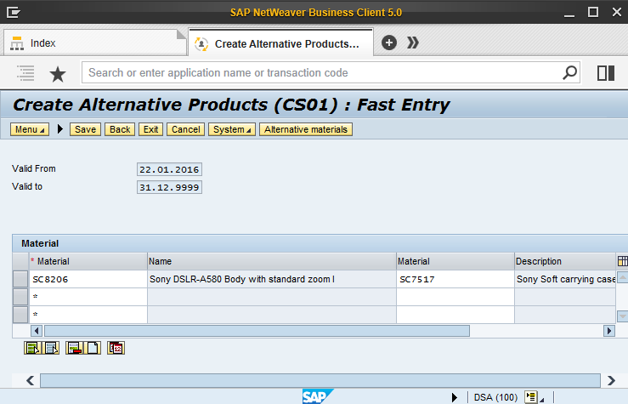Open the Menu dropdown button
628x404 pixels.
(30, 129)
